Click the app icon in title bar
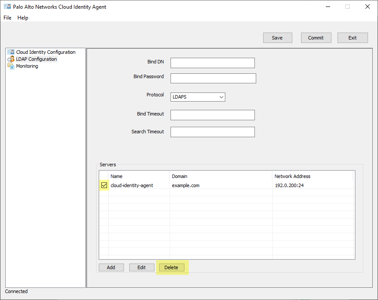The image size is (378, 300). [7, 7]
